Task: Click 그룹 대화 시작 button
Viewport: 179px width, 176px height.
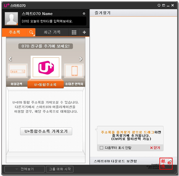Action: pos(60,169)
